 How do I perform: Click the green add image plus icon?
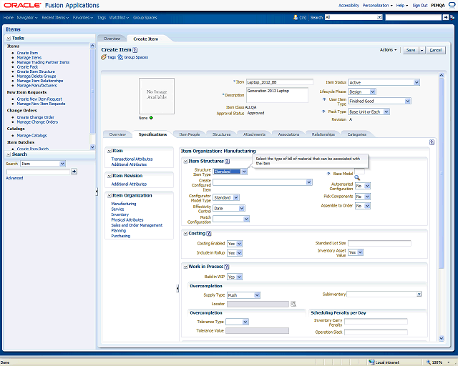[151, 117]
